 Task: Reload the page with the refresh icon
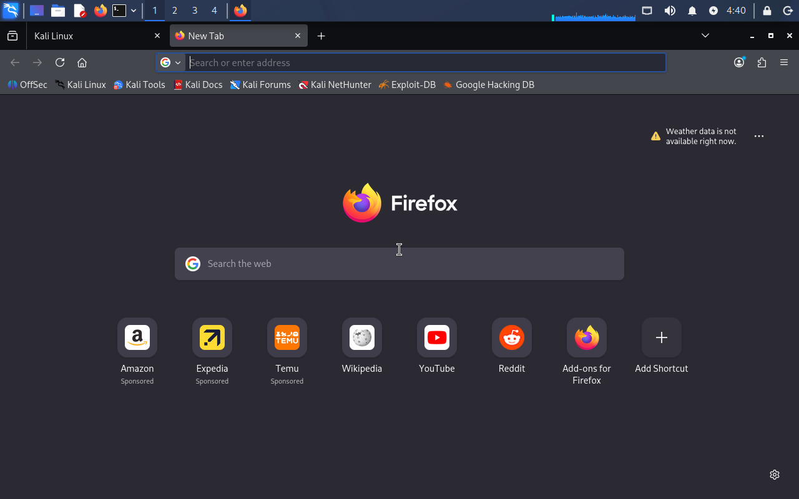tap(60, 62)
